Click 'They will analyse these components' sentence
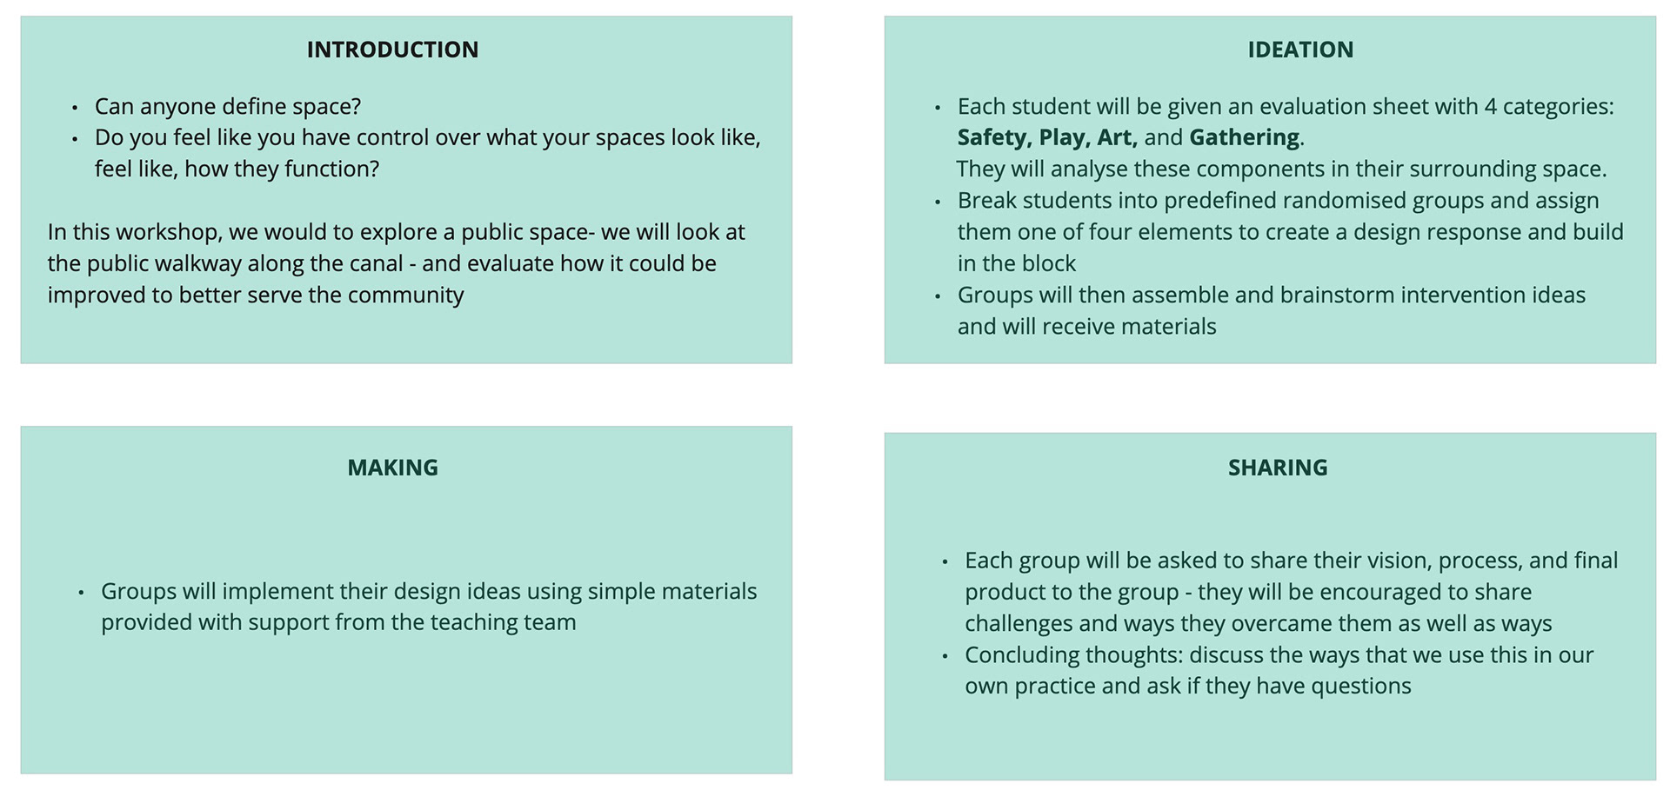This screenshot has width=1670, height=790. (1281, 169)
